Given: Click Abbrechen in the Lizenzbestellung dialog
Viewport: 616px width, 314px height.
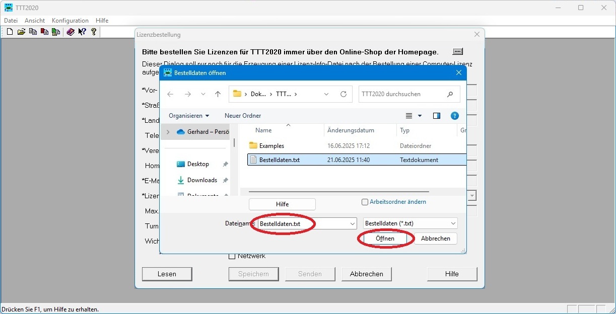Looking at the screenshot, I should (367, 274).
